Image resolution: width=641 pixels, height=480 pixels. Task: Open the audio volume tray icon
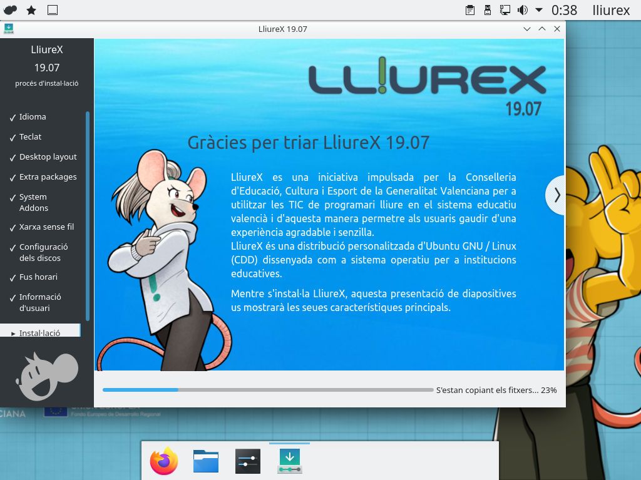pos(523,10)
